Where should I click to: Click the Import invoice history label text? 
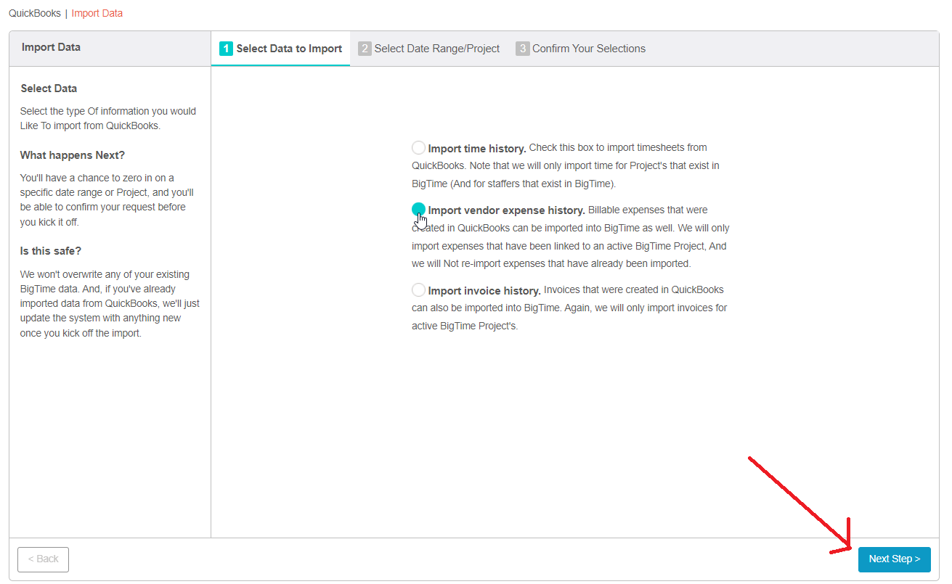(484, 290)
